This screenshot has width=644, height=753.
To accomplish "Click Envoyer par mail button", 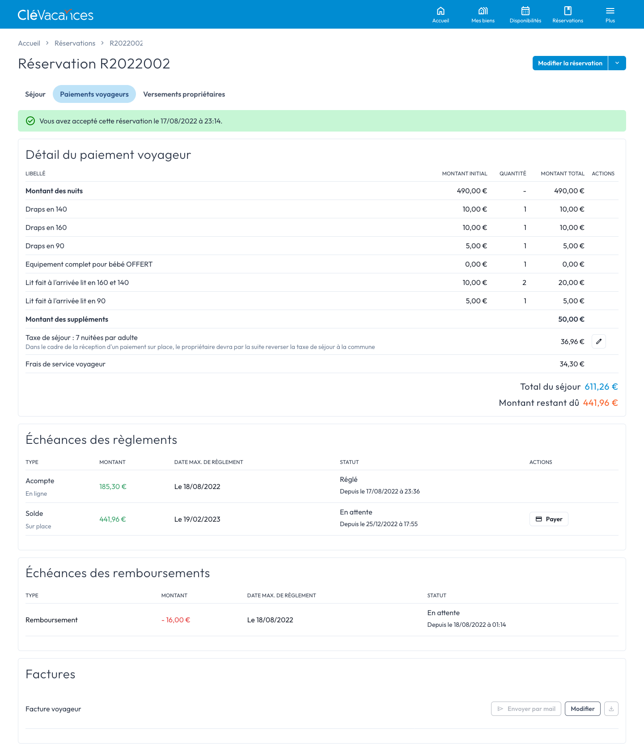I will click(526, 709).
